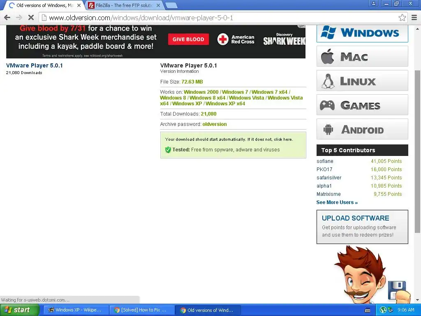
Task: Click the address bar URL
Action: (x=141, y=18)
